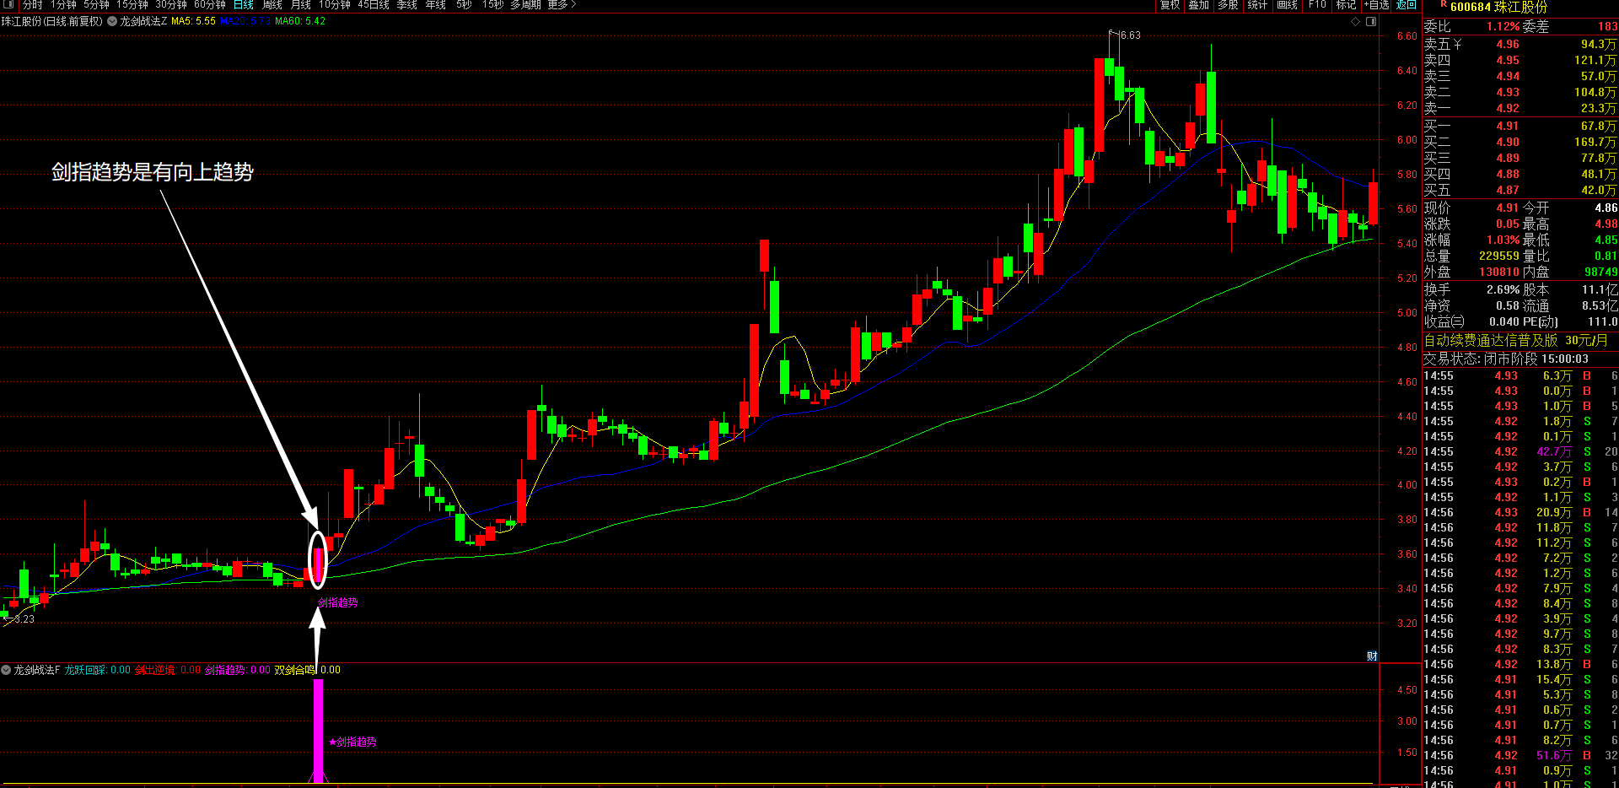Switch to the 分时 intraday tab
Viewport: 1619px width, 788px height.
click(33, 5)
